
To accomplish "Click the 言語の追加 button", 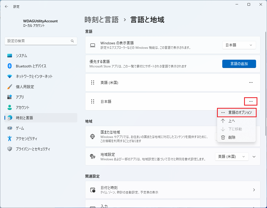I will tap(239, 64).
